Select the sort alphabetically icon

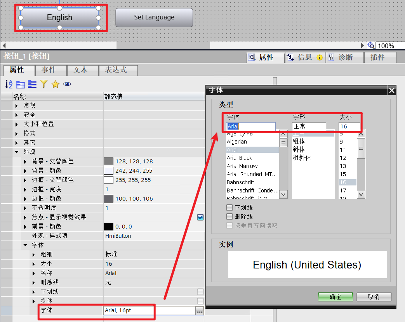[x=8, y=84]
